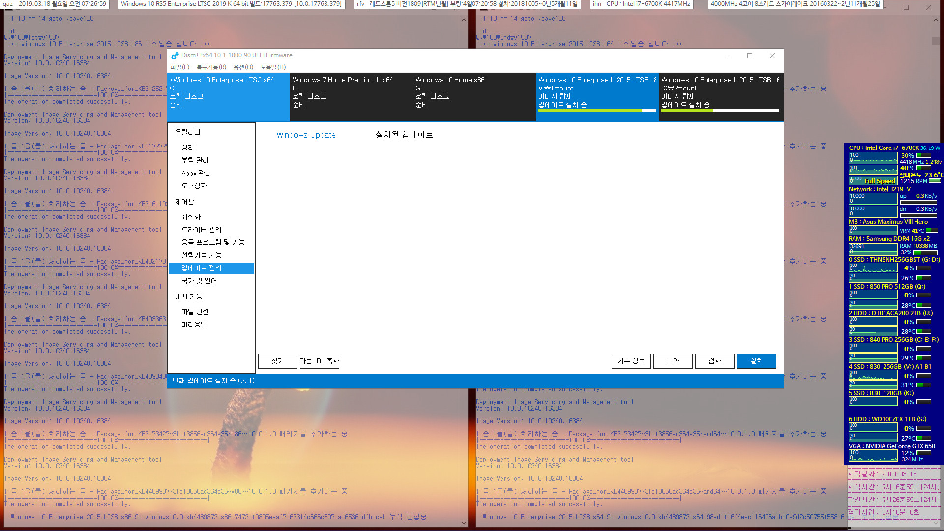Click the 시작날짜 2019-03-18 gadget line
This screenshot has width=944, height=531.
coord(882,474)
